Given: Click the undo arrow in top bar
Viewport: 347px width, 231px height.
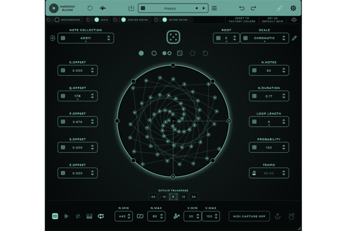Looking at the screenshot, I should point(242,8).
